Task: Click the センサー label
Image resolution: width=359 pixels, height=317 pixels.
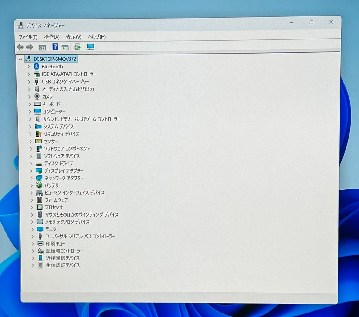Action: 51,141
